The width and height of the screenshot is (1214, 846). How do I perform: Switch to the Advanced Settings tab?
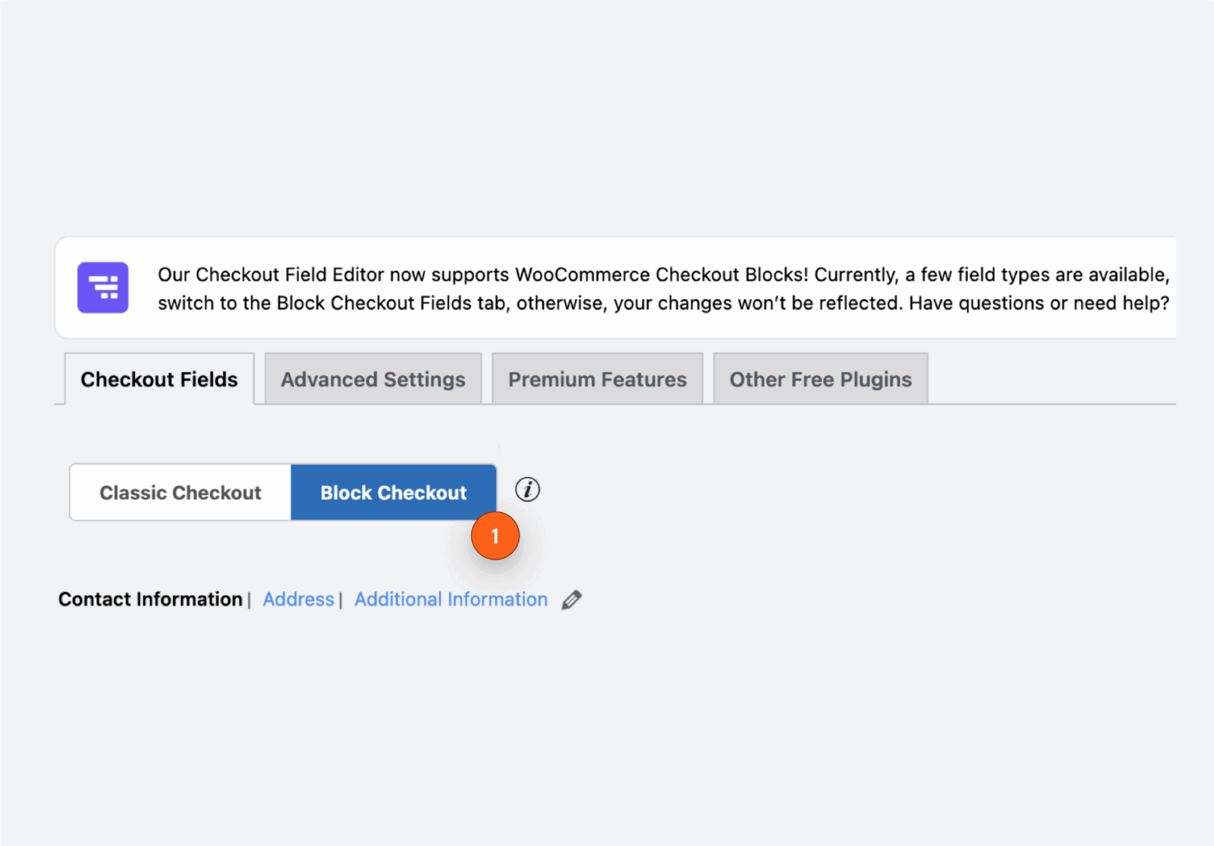pyautogui.click(x=373, y=379)
